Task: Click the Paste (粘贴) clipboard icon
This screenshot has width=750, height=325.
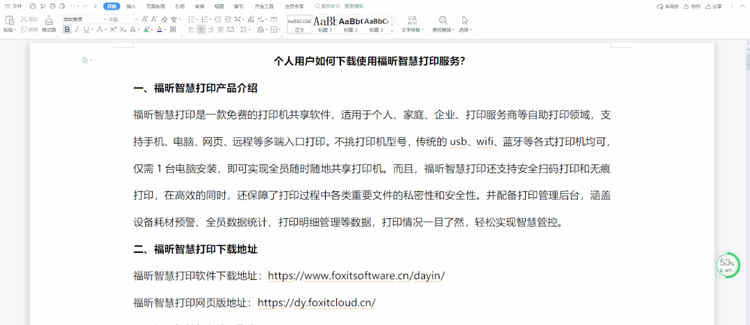Action: tap(10, 20)
